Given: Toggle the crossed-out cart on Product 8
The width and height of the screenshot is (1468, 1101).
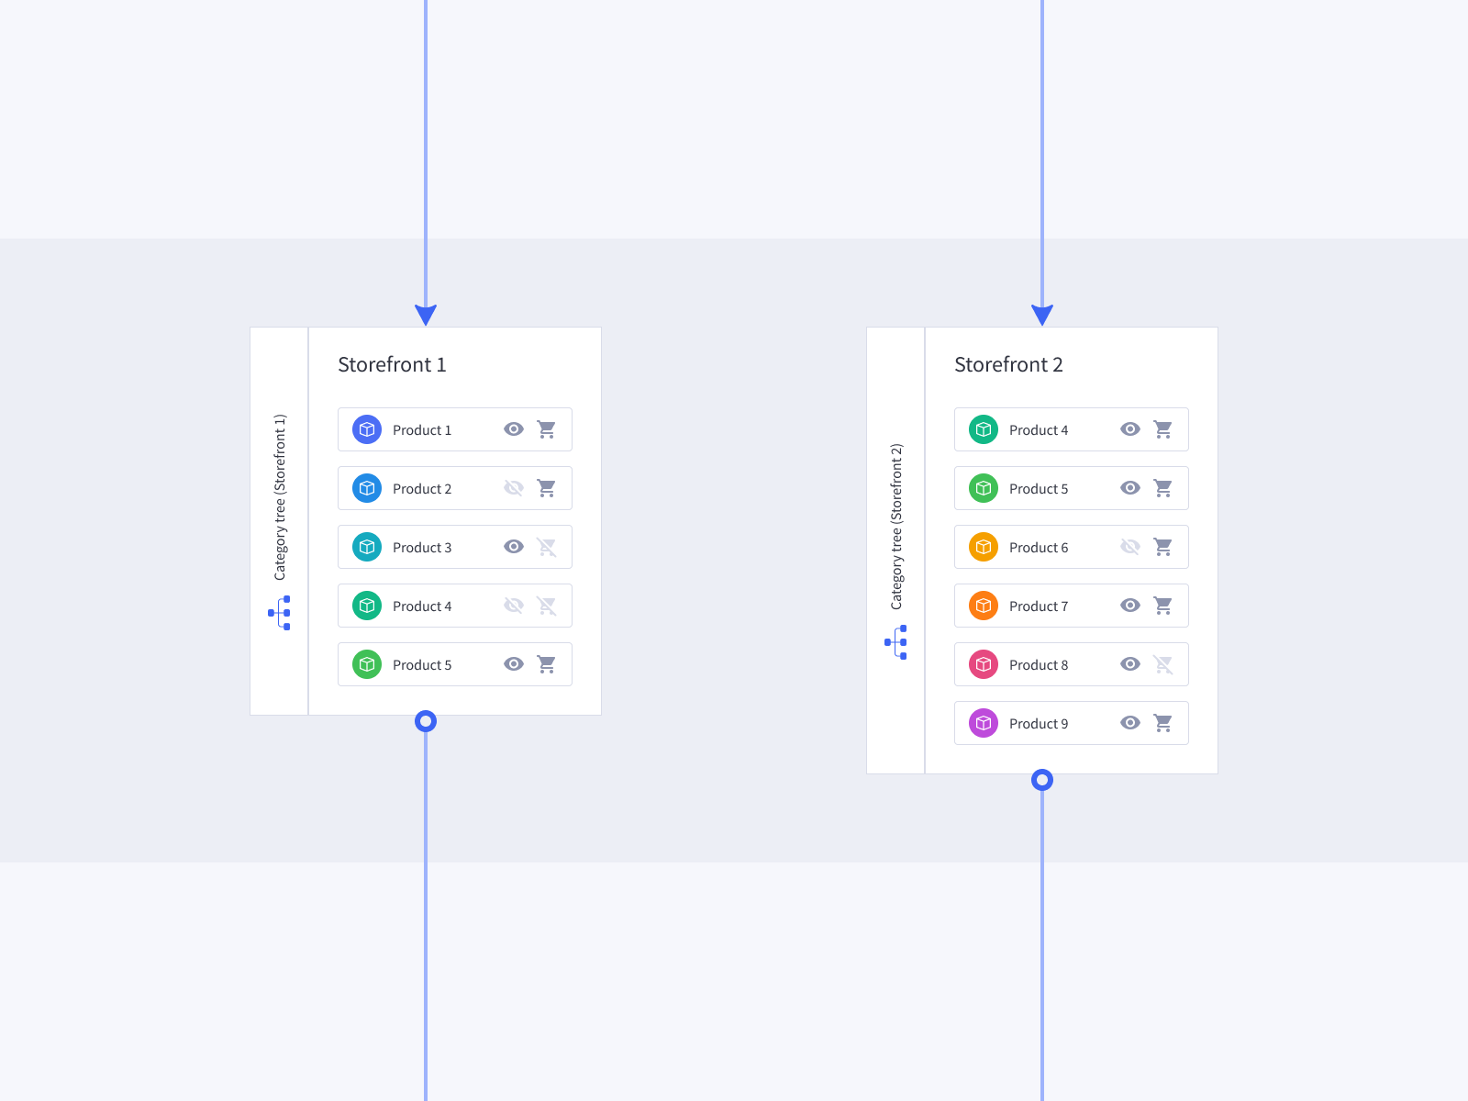Looking at the screenshot, I should 1163,664.
